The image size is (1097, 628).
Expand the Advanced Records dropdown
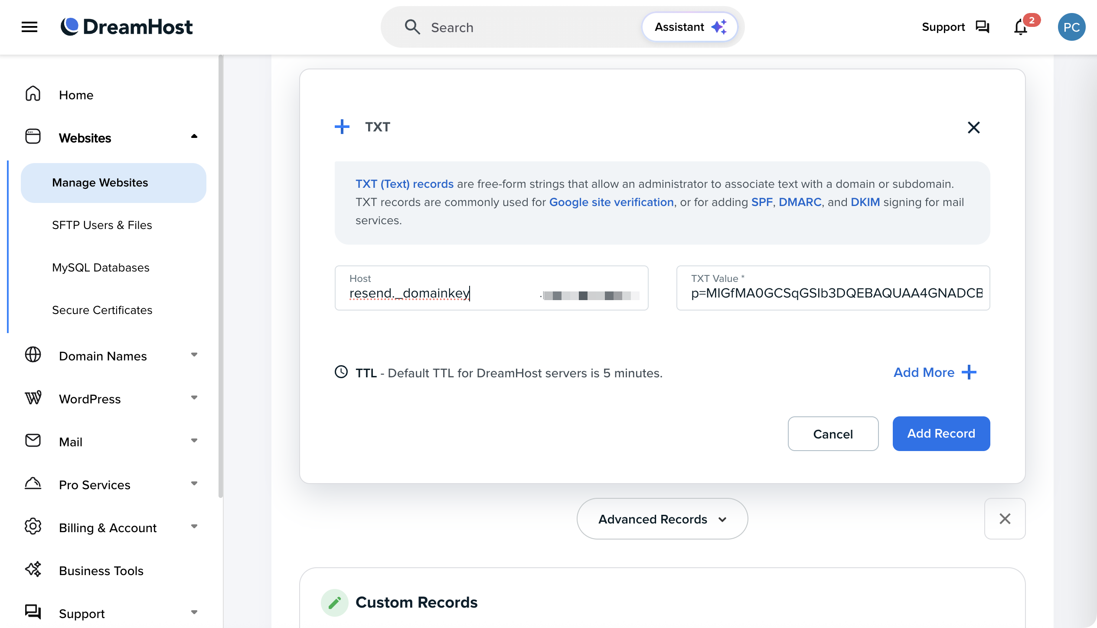point(662,519)
